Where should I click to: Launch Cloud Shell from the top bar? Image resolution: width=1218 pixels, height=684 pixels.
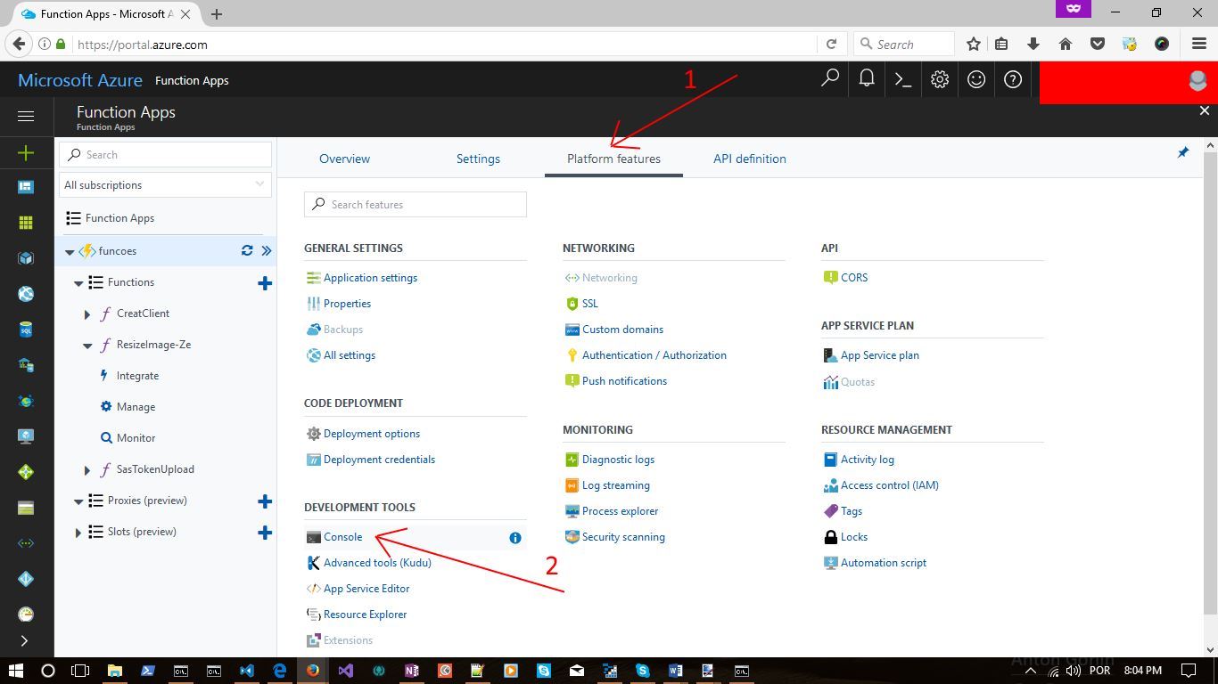[902, 79]
